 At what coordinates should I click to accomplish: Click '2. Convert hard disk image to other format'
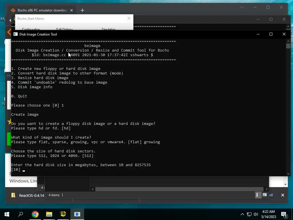tap(67, 73)
